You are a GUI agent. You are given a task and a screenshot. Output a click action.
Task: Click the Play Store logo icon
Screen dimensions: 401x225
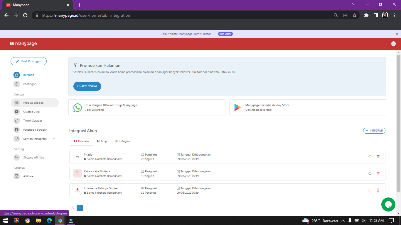coord(237,108)
